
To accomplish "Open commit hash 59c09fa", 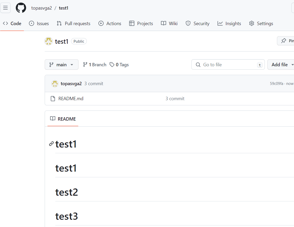I will click(276, 84).
